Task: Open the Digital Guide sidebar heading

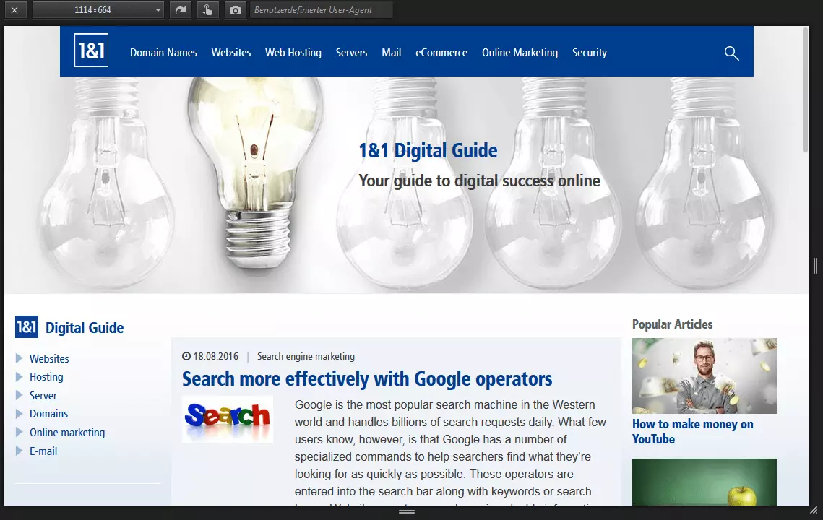Action: click(x=85, y=328)
